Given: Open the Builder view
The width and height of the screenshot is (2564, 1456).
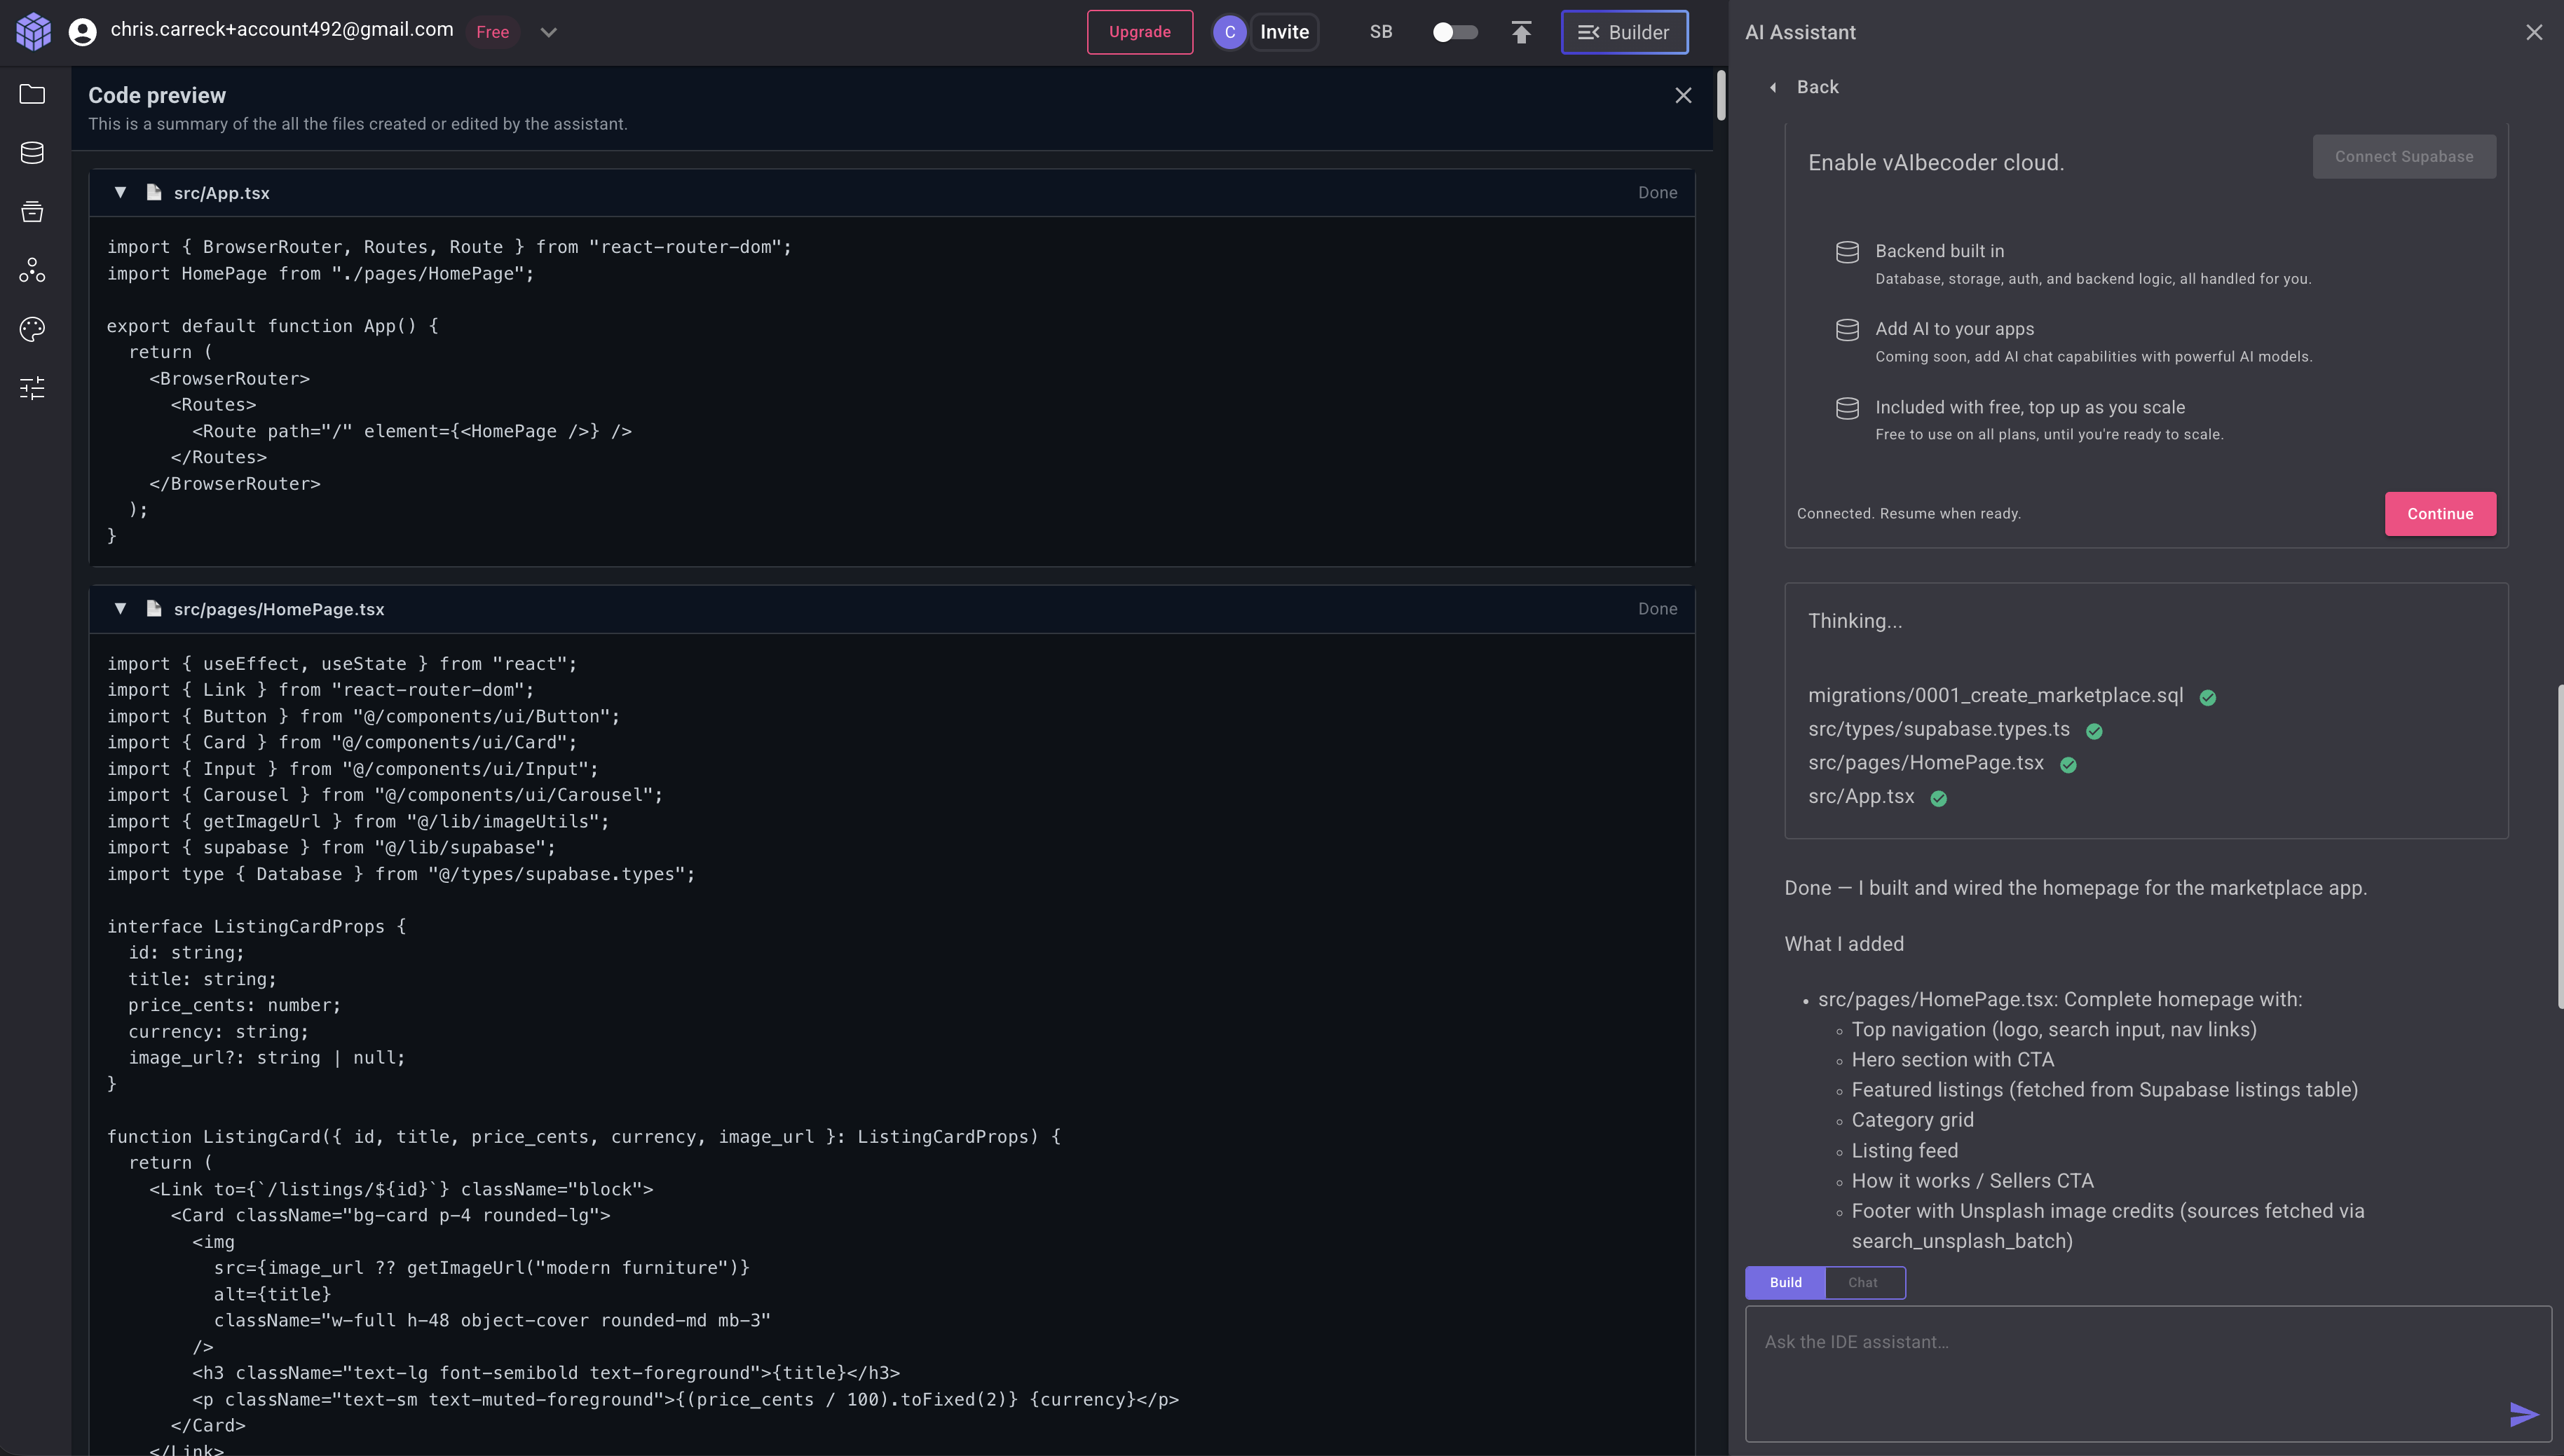Looking at the screenshot, I should click(x=1623, y=32).
